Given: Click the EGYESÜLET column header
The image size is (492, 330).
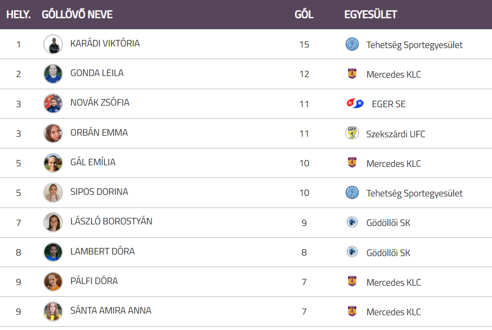Looking at the screenshot, I should point(370,14).
